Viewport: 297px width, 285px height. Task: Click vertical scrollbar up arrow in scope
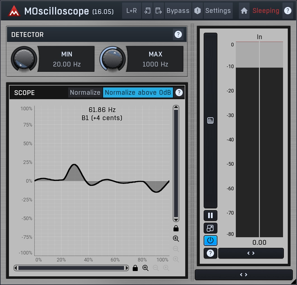coord(176,107)
